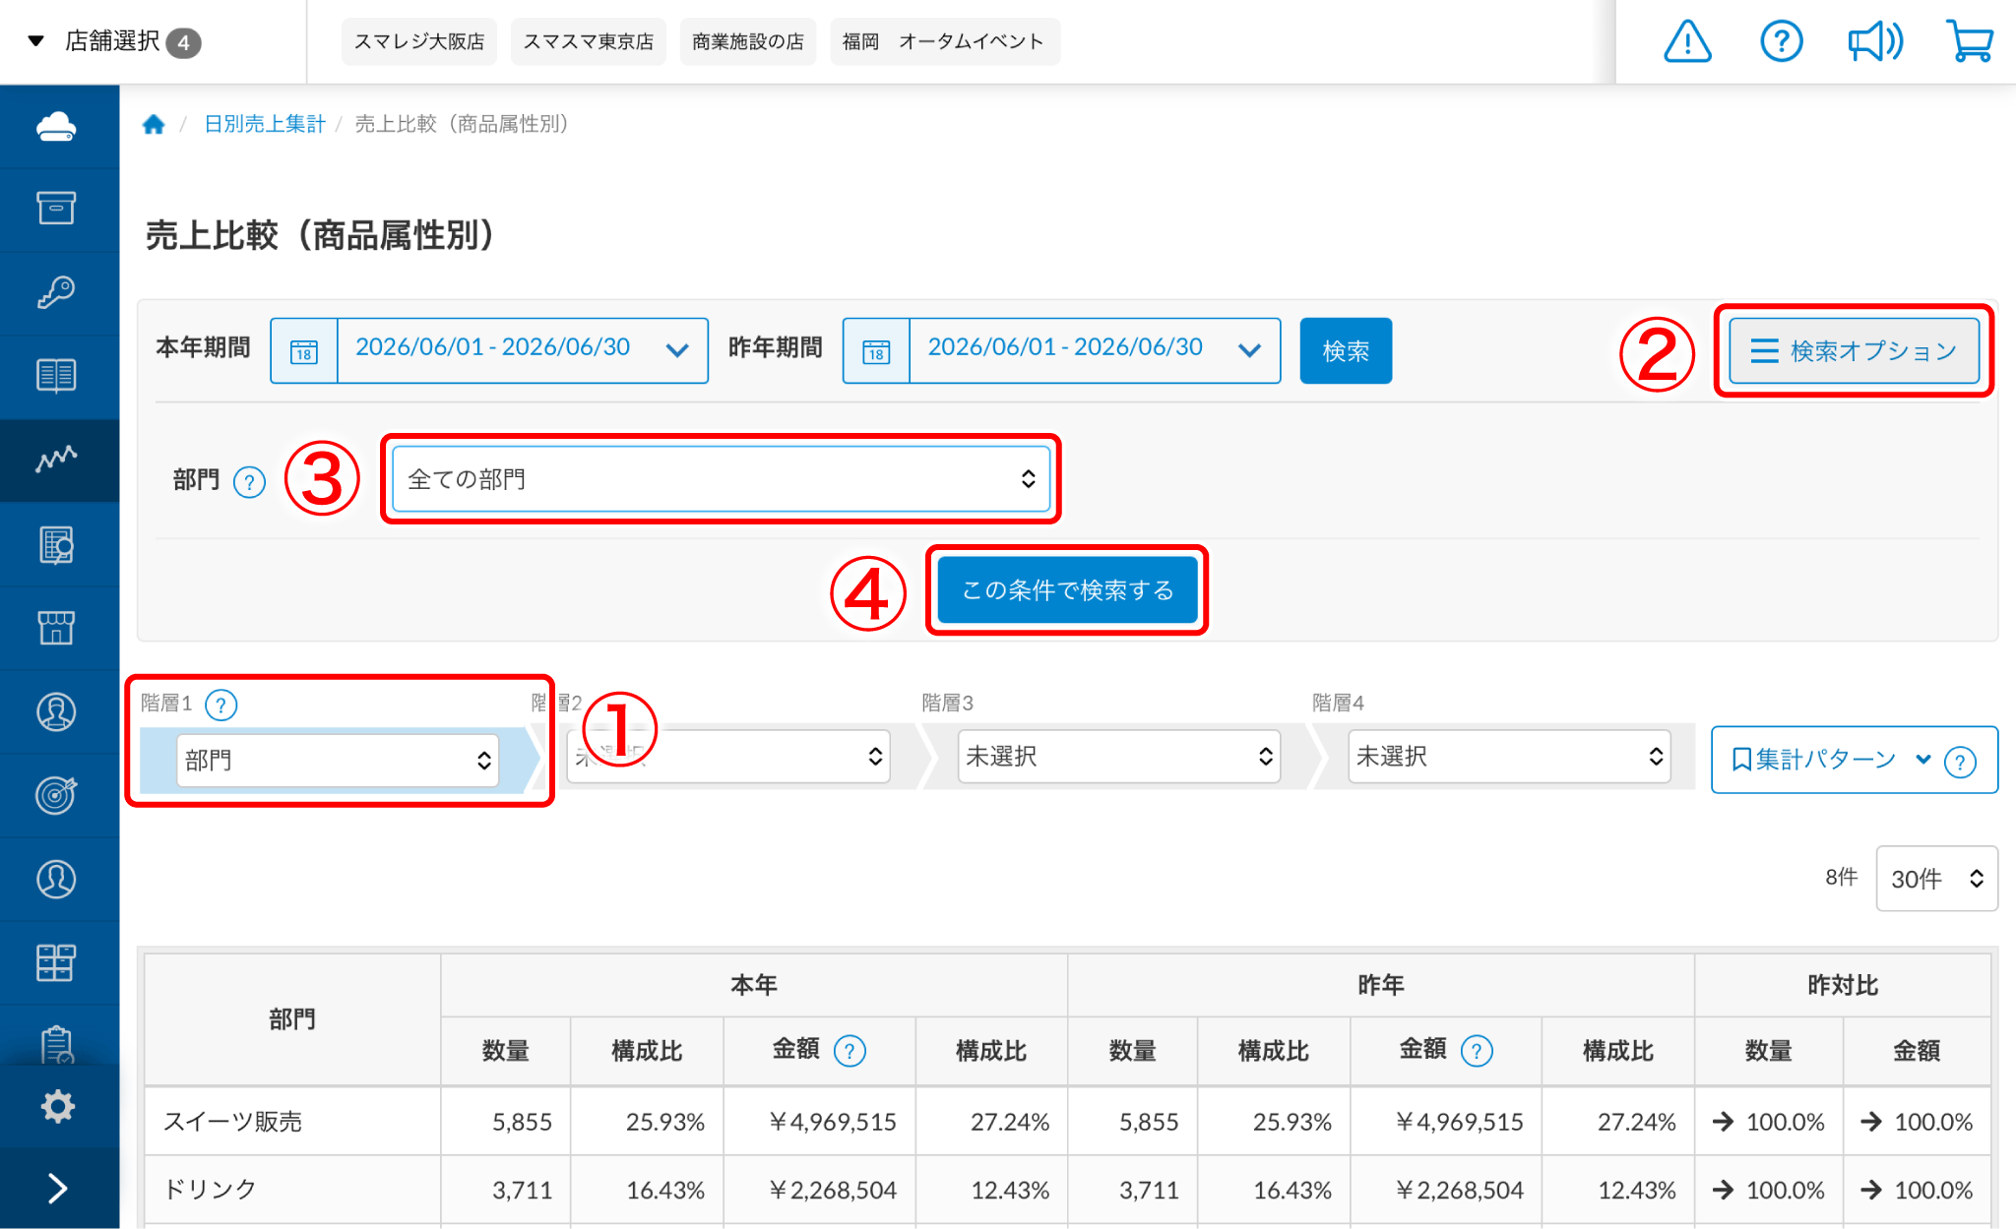The image size is (2016, 1229).
Task: Click the 検索 button
Action: [1346, 350]
